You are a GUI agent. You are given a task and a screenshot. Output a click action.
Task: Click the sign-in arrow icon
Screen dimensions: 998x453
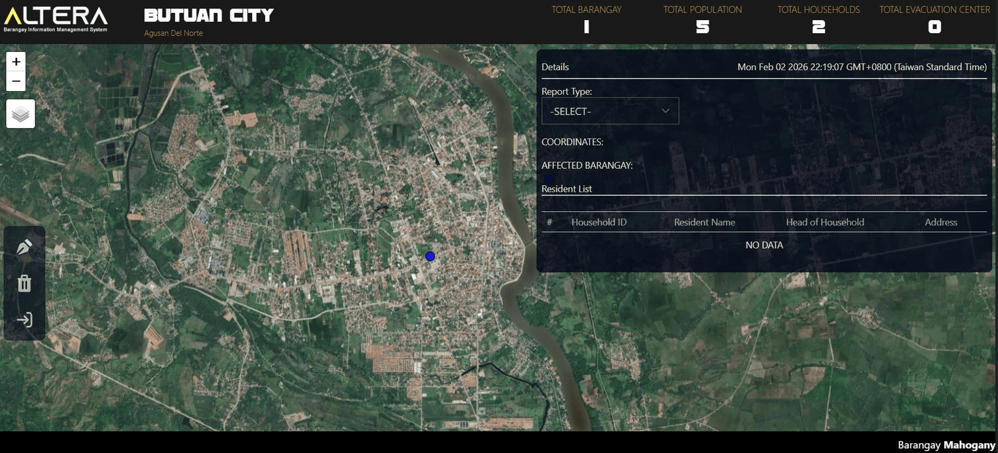(25, 320)
